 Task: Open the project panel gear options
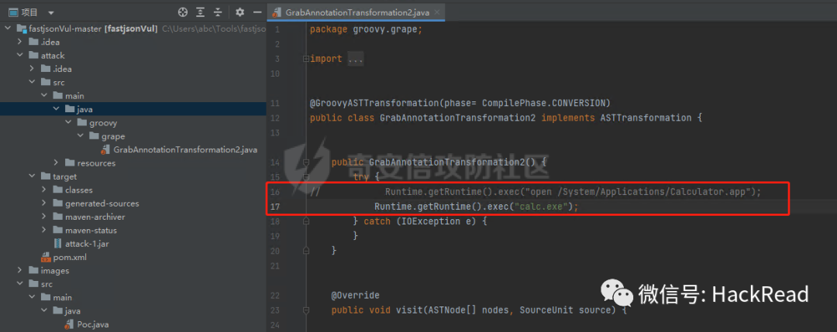[x=239, y=12]
